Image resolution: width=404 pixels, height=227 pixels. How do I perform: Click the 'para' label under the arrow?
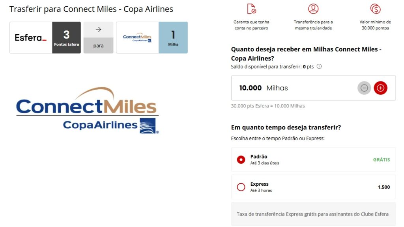(x=98, y=46)
